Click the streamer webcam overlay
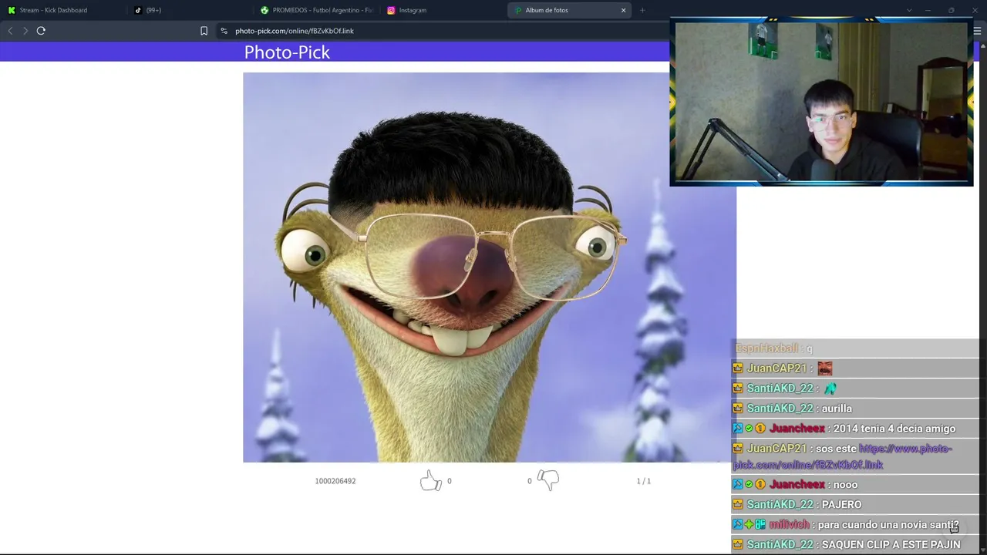This screenshot has width=987, height=555. tap(821, 102)
